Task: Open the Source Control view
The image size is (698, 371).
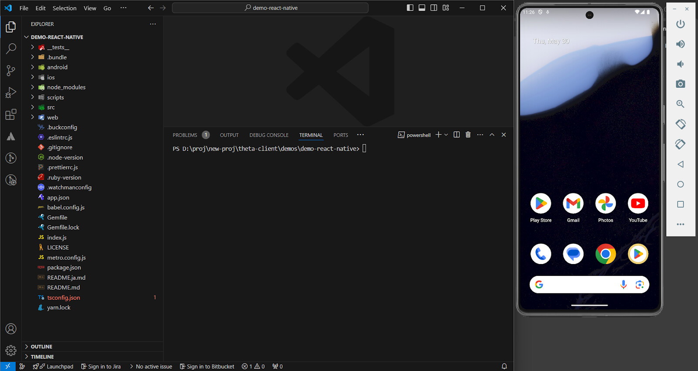Action: pos(11,70)
